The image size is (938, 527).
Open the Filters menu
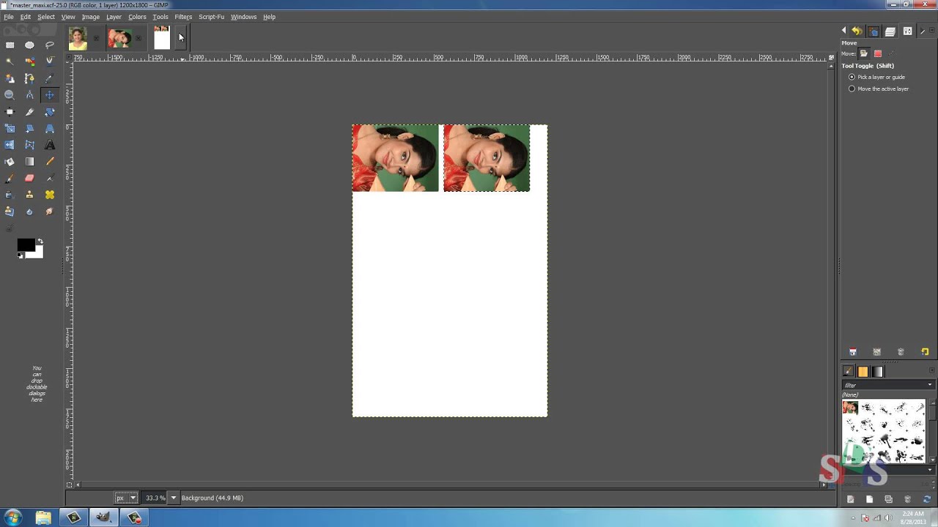click(183, 17)
